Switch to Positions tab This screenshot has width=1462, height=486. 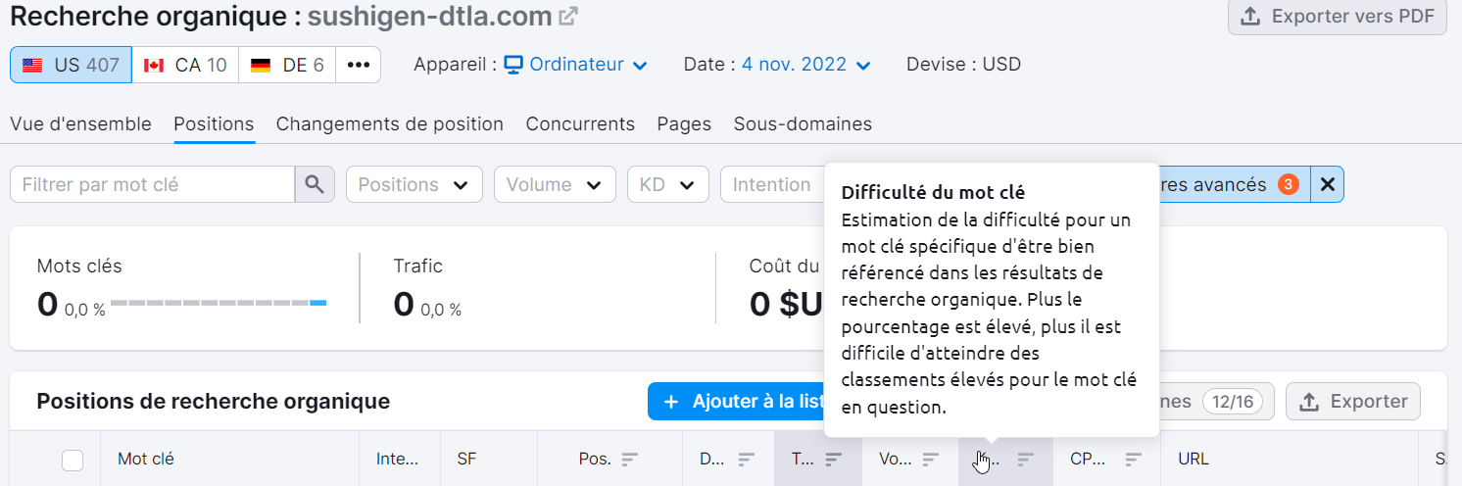point(214,124)
